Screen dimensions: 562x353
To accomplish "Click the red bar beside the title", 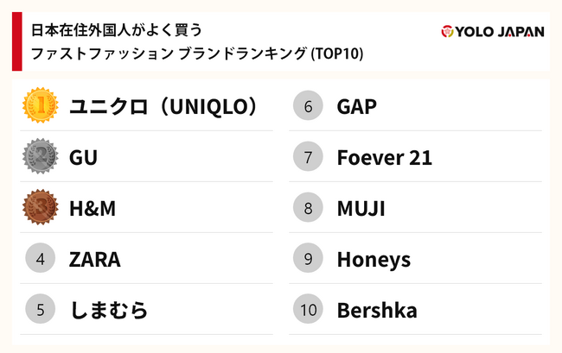I will (x=16, y=41).
